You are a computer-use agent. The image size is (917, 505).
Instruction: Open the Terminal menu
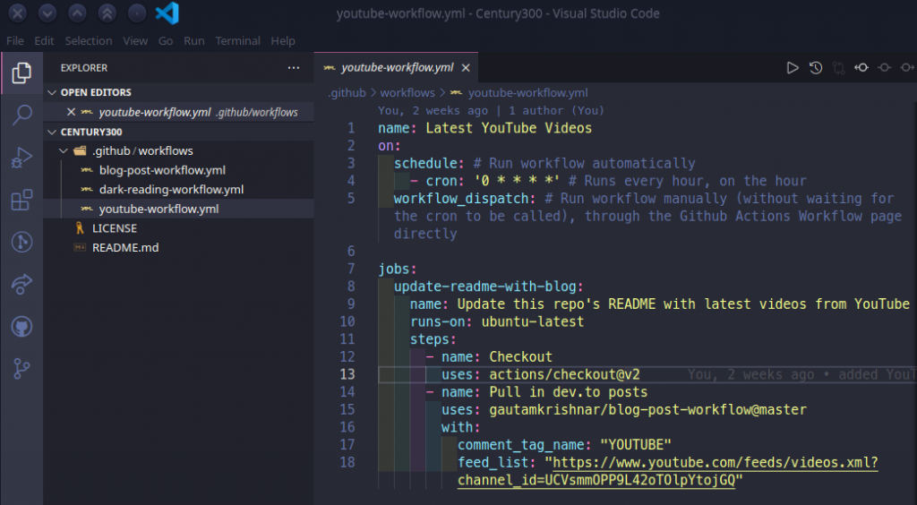click(237, 41)
